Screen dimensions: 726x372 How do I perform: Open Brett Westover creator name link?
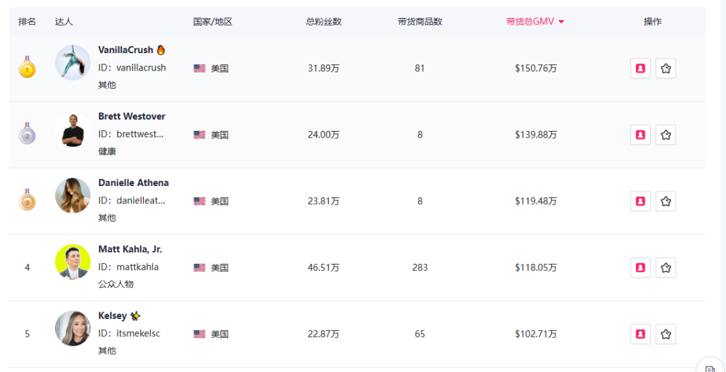(132, 116)
